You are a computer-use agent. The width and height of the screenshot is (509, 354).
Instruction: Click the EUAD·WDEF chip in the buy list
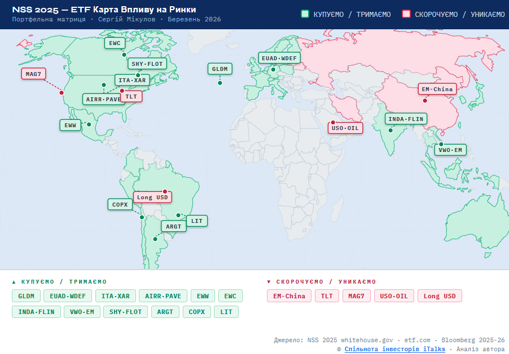[x=68, y=296]
